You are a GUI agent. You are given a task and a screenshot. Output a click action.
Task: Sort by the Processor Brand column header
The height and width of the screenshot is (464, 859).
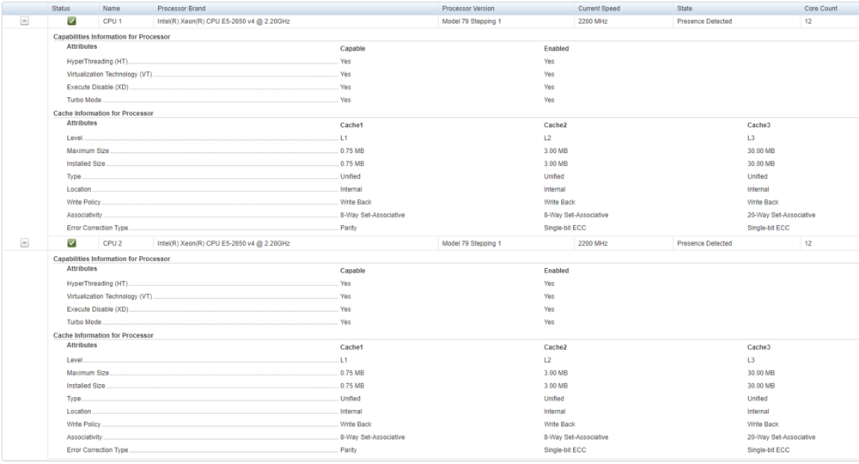(x=181, y=9)
